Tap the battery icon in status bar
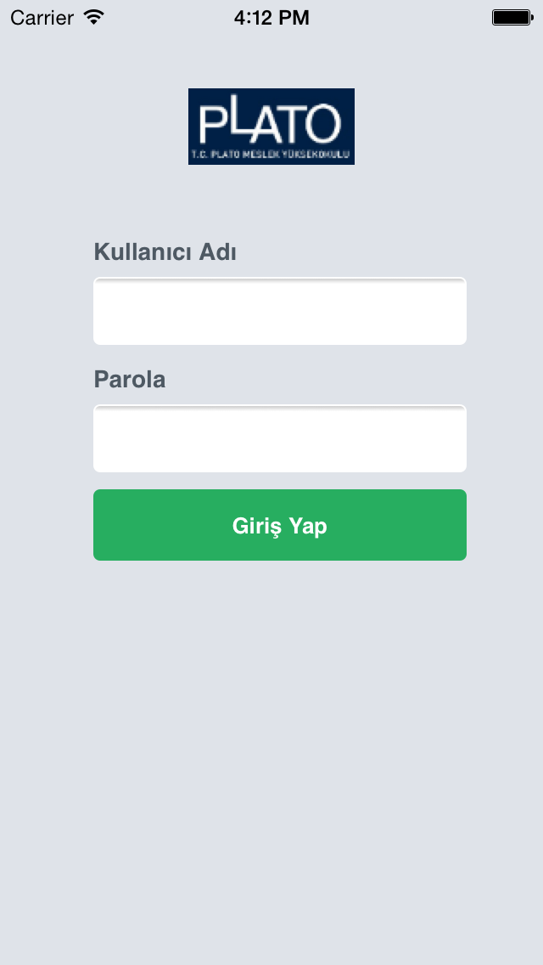This screenshot has width=543, height=965. [x=512, y=17]
